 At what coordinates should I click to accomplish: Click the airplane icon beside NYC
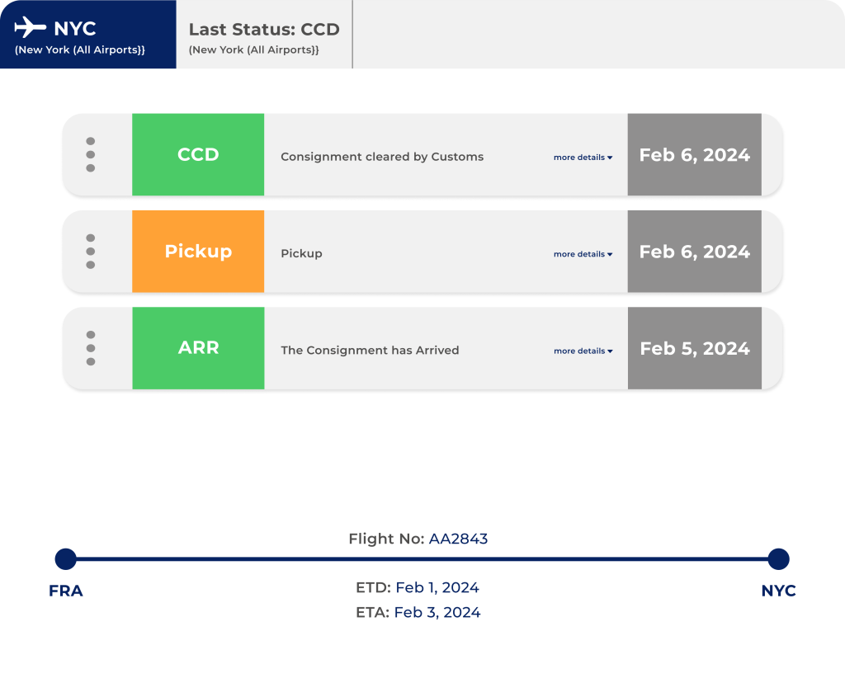[x=31, y=27]
